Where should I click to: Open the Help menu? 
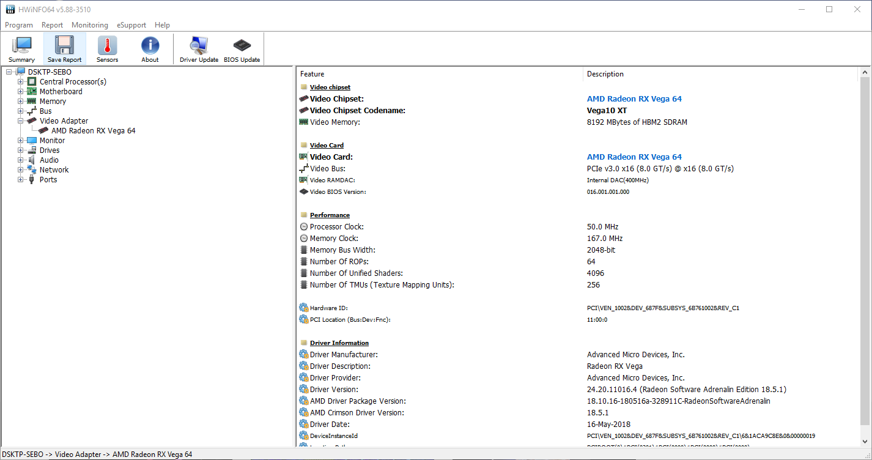coord(162,25)
